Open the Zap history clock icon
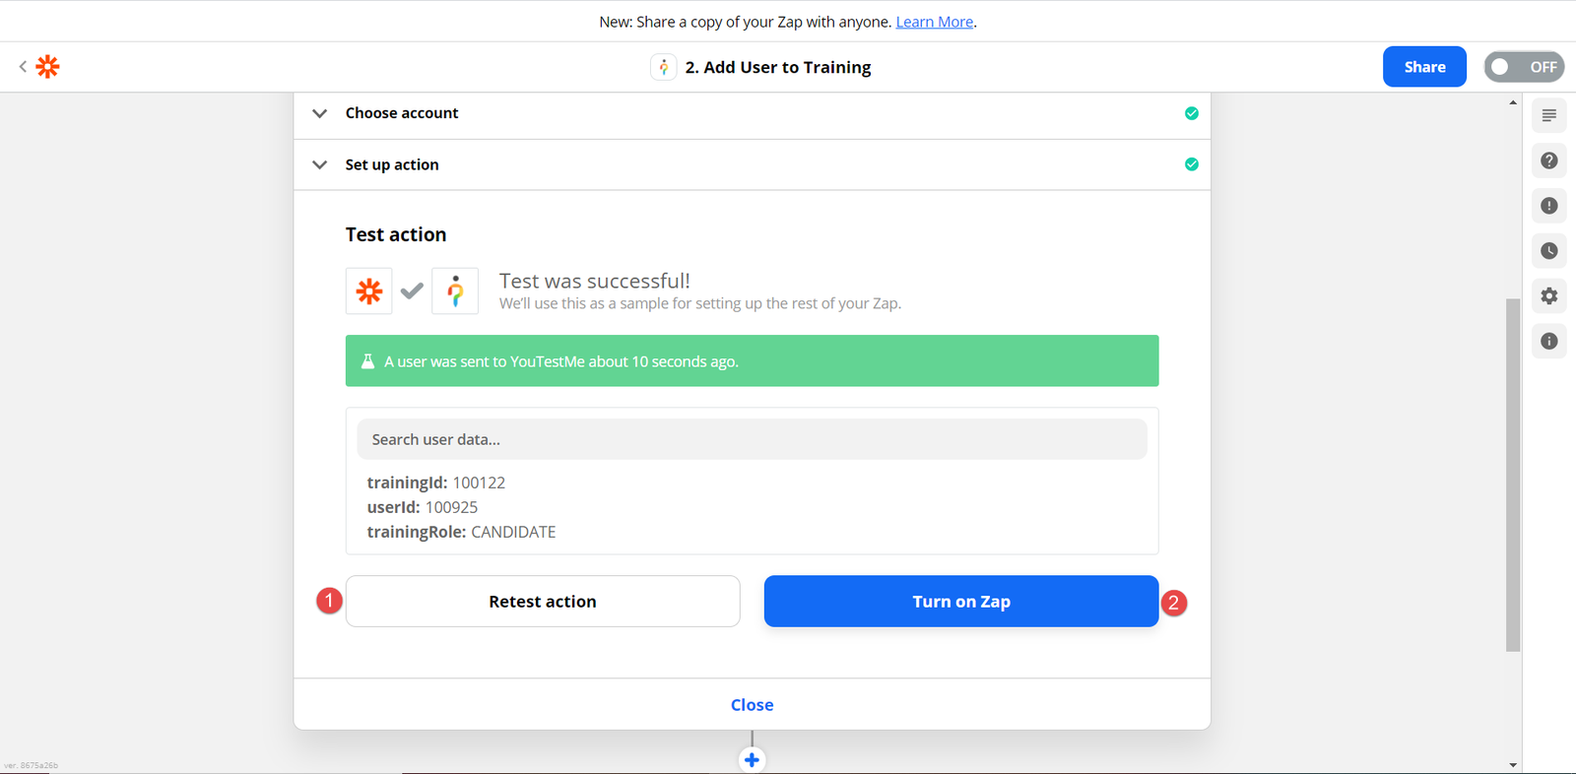 pos(1548,251)
